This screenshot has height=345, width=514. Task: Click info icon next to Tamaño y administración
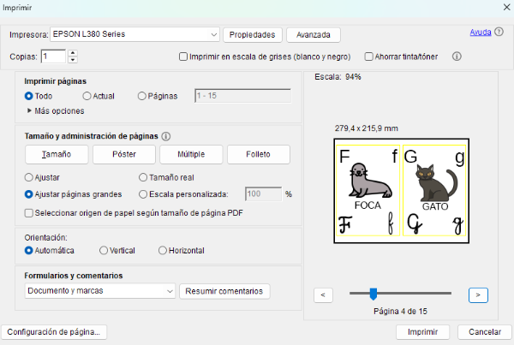166,136
